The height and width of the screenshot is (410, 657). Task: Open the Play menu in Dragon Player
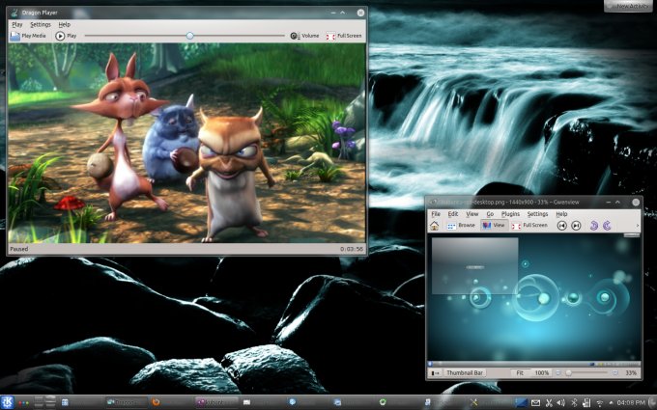click(17, 24)
